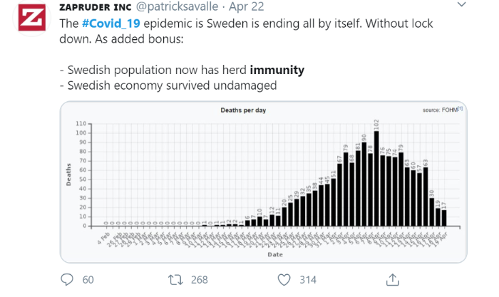Click the like count 314
The width and height of the screenshot is (499, 297).
pyautogui.click(x=307, y=280)
